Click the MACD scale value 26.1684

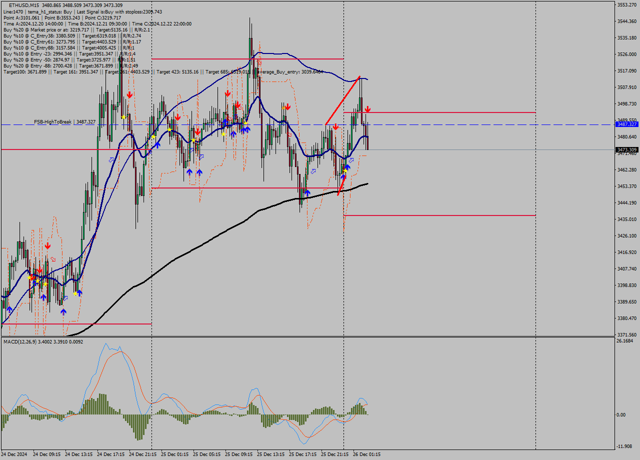625,341
